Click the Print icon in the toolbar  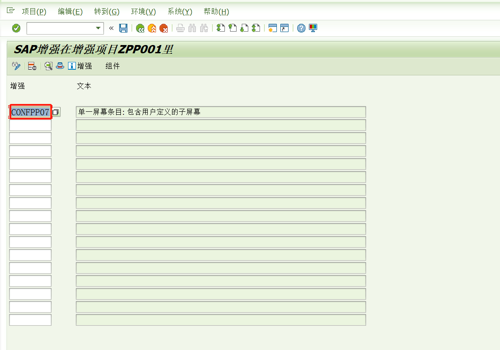[x=181, y=28]
